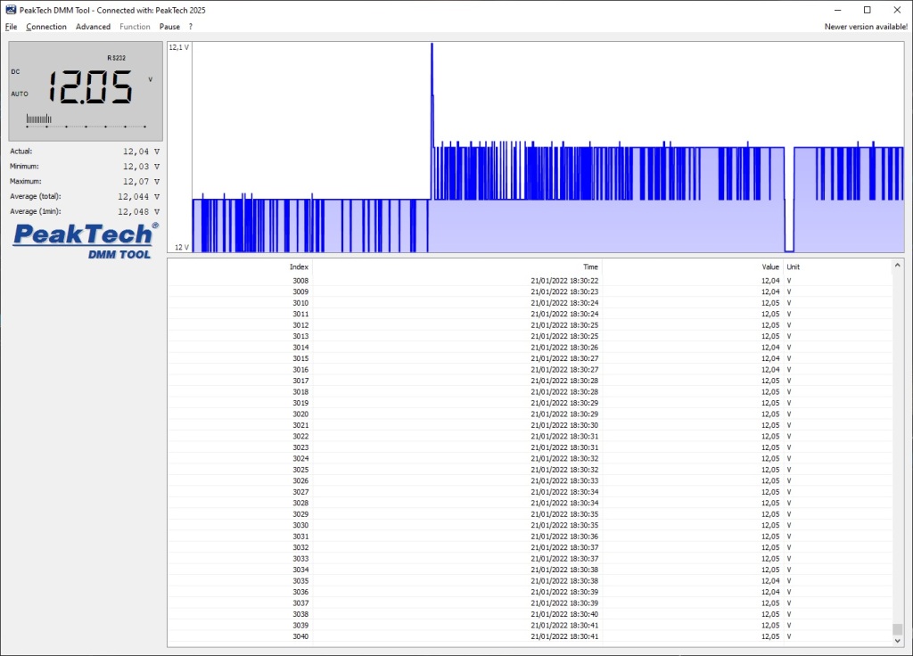
Task: Maximize the PeakTech DMM Tool window
Action: click(867, 9)
